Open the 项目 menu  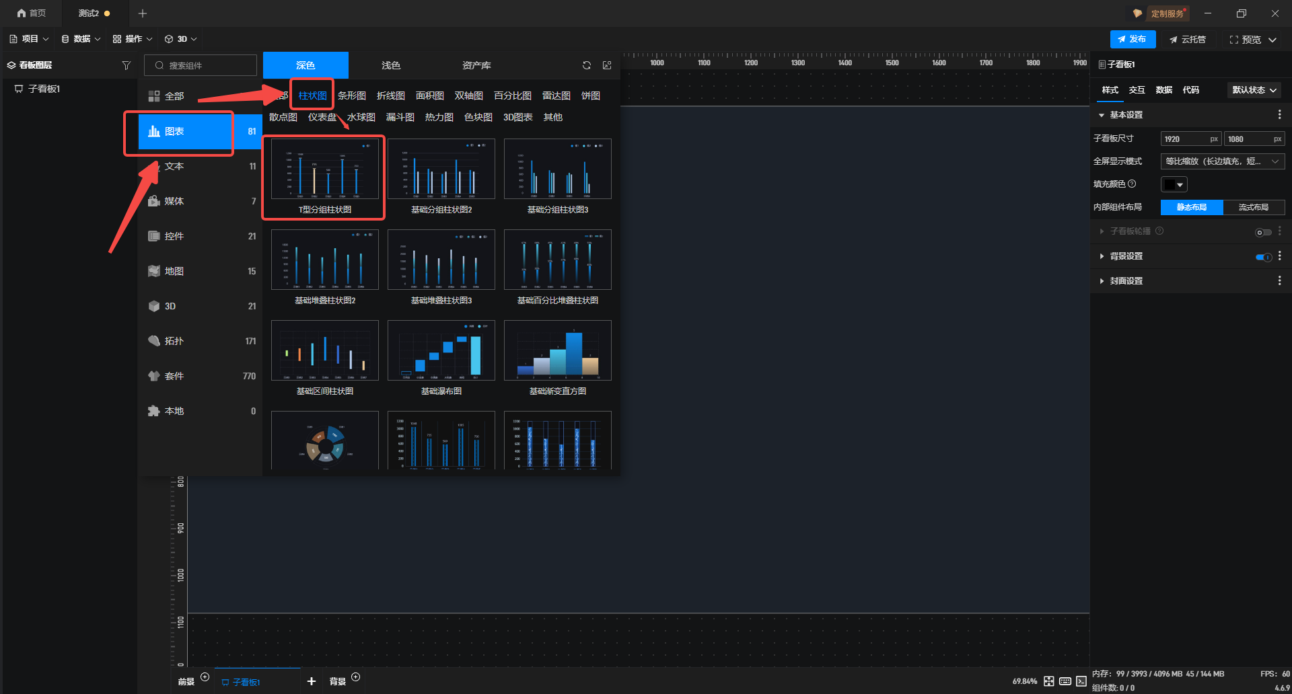coord(30,39)
